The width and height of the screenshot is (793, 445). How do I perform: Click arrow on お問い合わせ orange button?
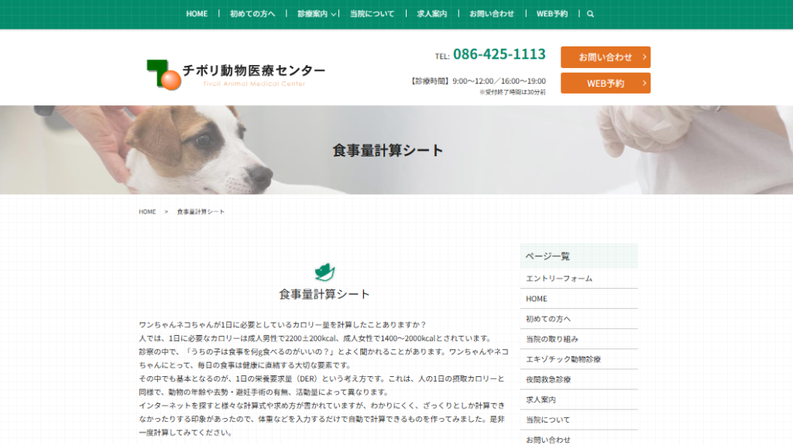tap(644, 57)
